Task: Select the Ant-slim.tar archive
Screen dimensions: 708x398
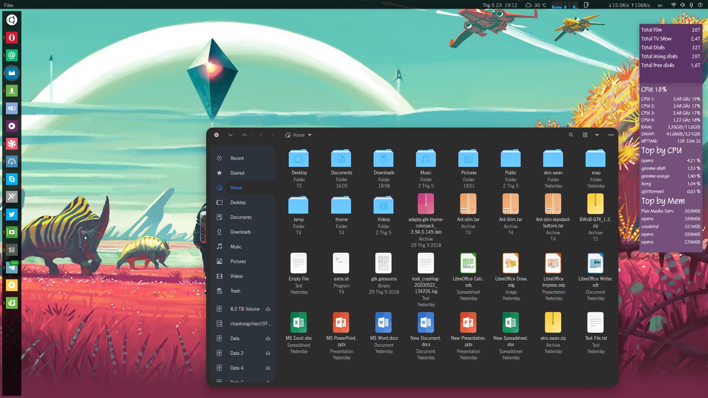Action: (468, 204)
